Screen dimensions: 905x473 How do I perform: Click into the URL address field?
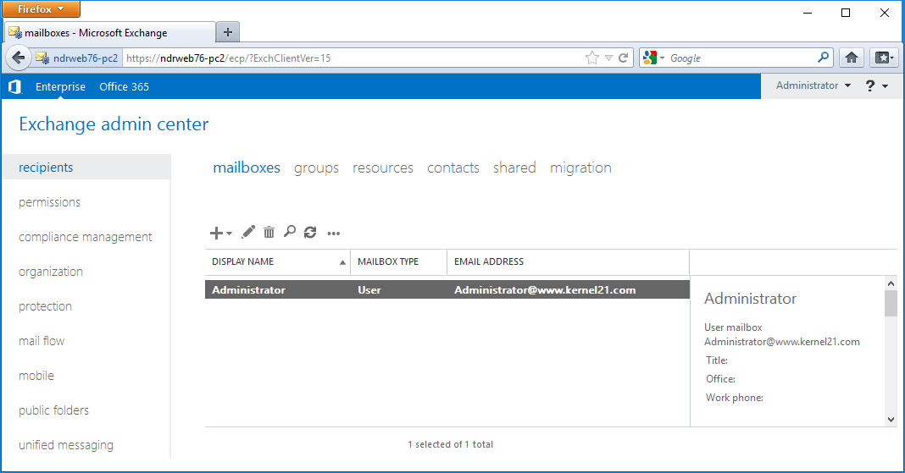352,58
